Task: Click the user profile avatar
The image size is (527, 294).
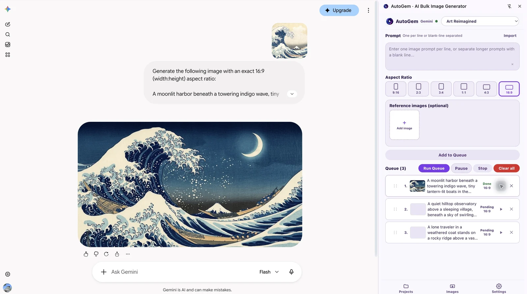Action: click(7, 288)
